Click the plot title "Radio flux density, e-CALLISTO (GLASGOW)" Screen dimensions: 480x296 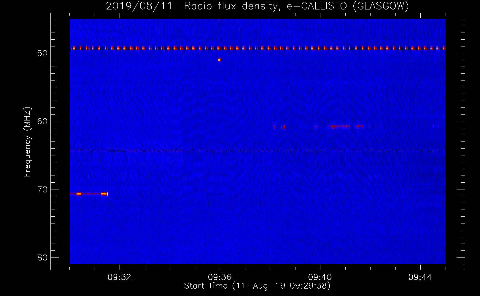296,6
